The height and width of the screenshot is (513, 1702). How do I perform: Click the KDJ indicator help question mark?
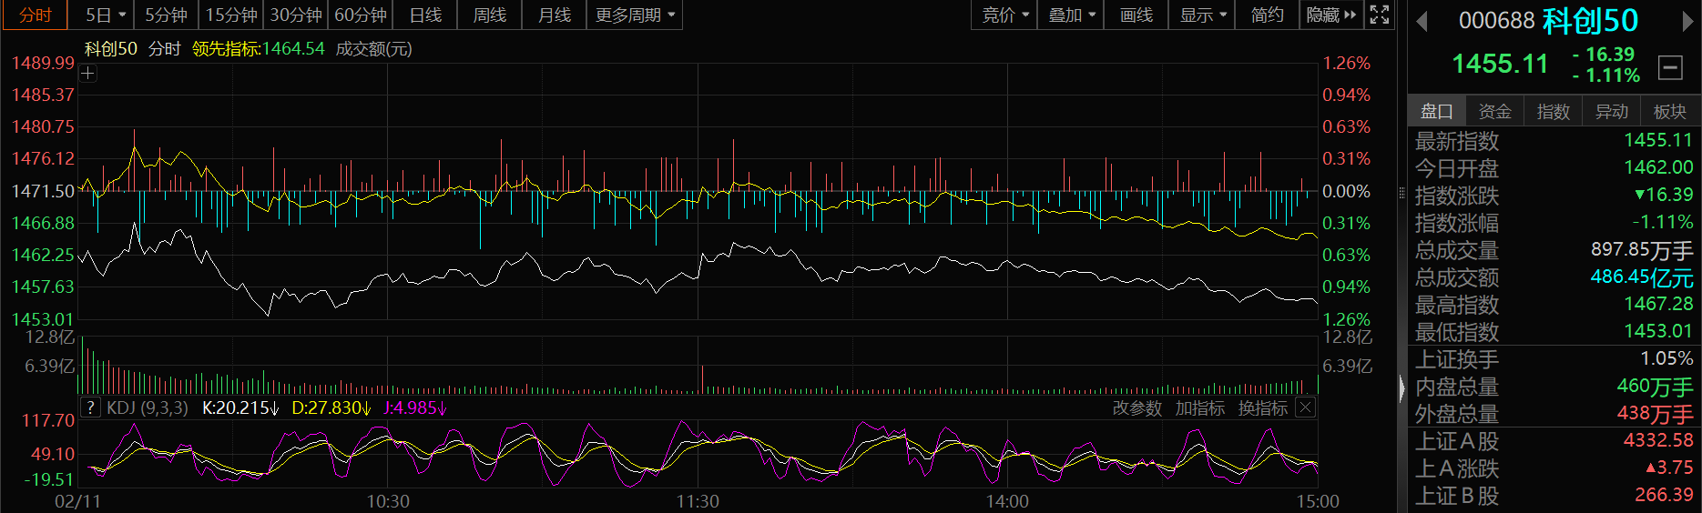click(90, 407)
